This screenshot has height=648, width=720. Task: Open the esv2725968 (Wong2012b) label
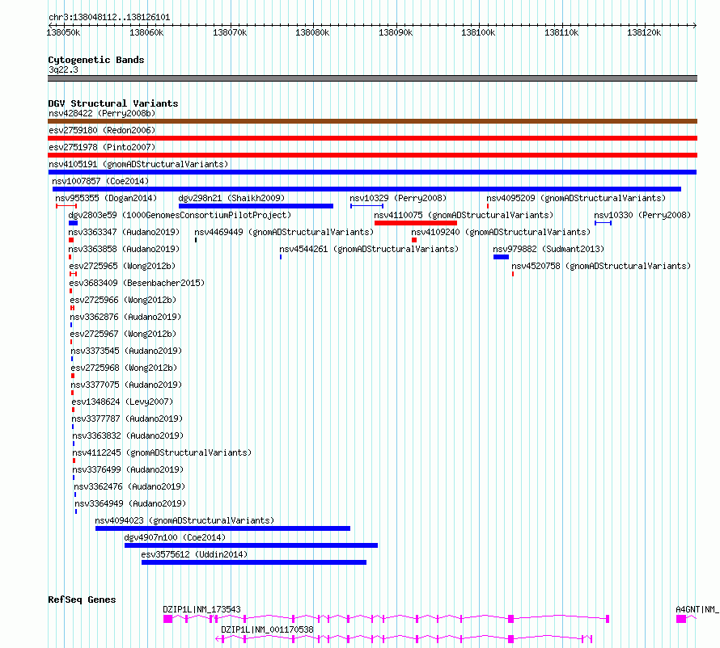click(x=124, y=368)
